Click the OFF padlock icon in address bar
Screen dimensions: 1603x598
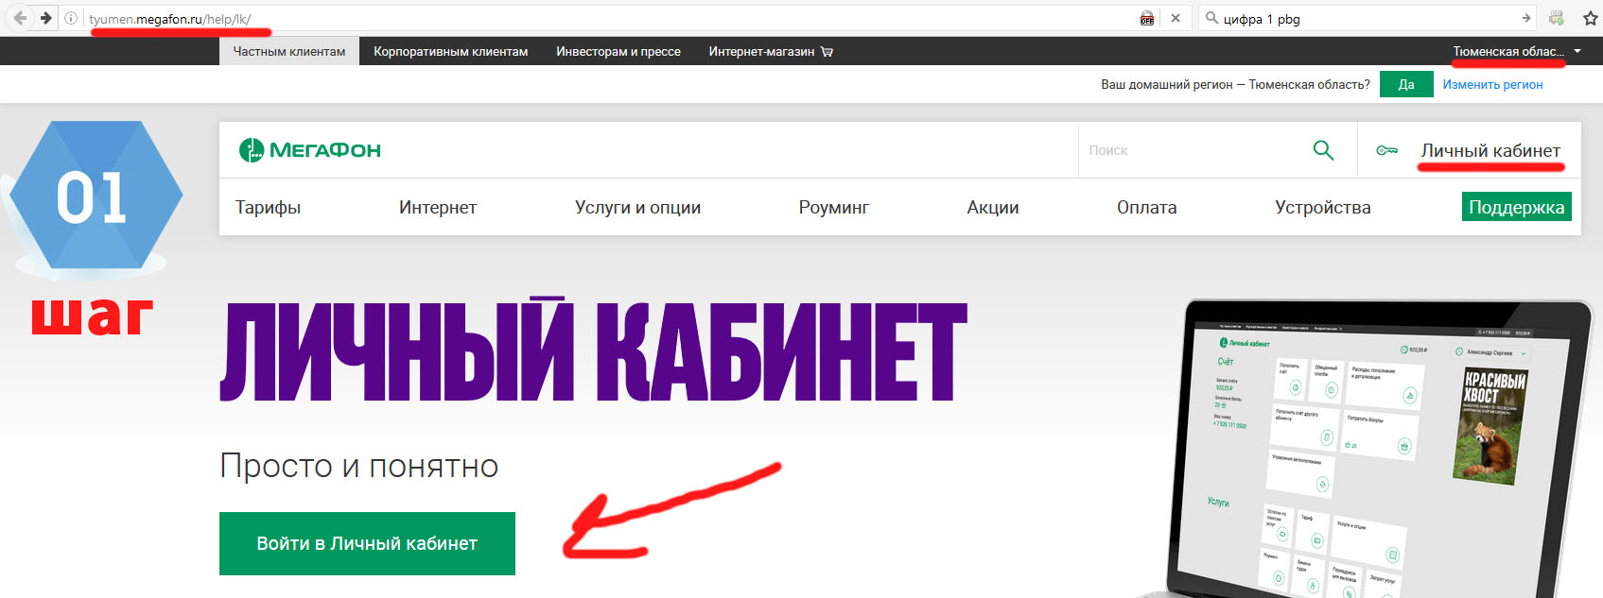tap(1147, 18)
